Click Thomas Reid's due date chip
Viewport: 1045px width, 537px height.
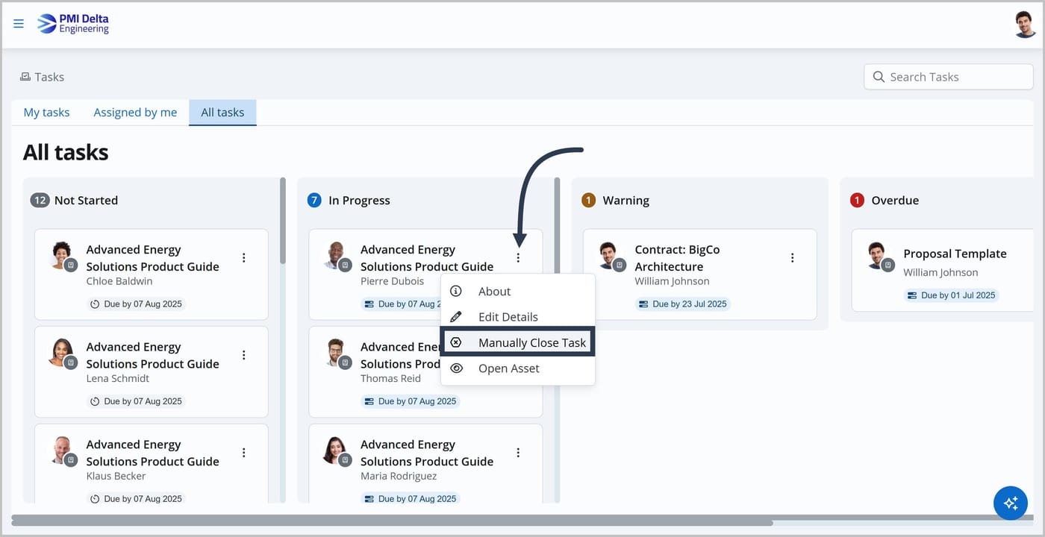[410, 401]
